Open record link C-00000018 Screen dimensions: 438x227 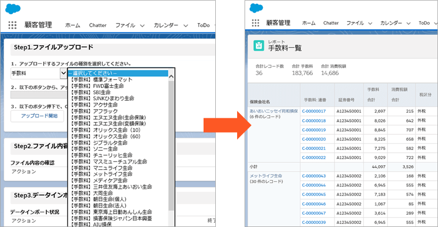pyautogui.click(x=314, y=120)
